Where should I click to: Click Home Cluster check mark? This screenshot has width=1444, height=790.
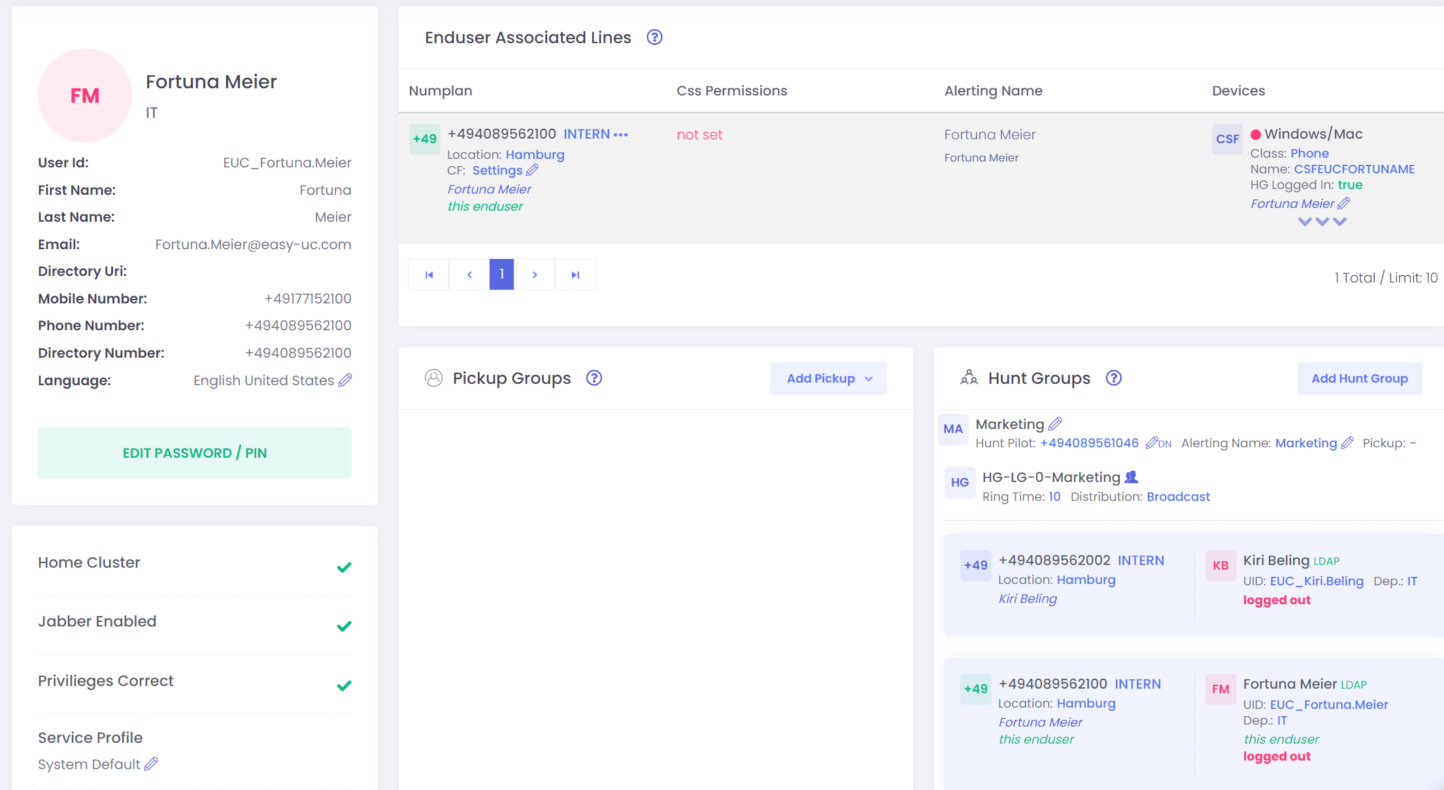point(344,567)
